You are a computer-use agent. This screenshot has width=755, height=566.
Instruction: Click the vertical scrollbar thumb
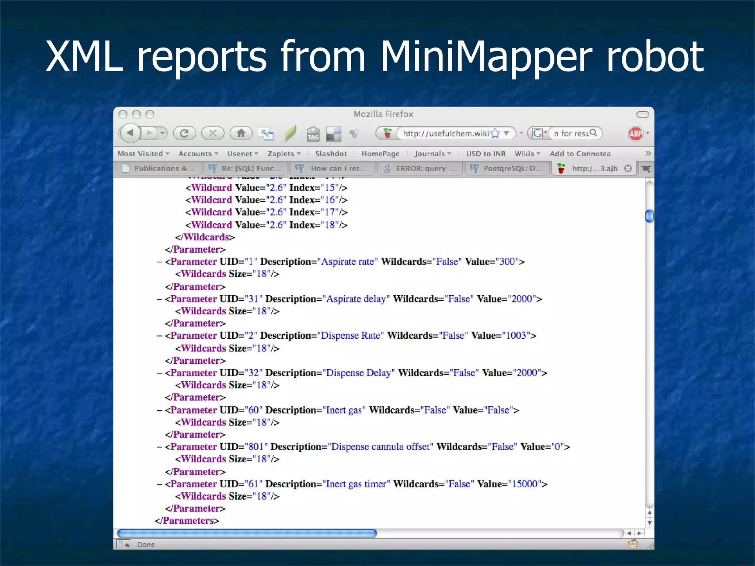pyautogui.click(x=650, y=216)
